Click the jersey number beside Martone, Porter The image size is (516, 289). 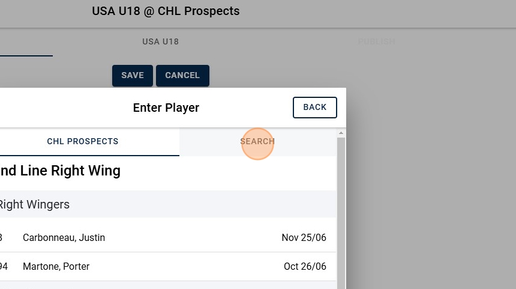4,267
